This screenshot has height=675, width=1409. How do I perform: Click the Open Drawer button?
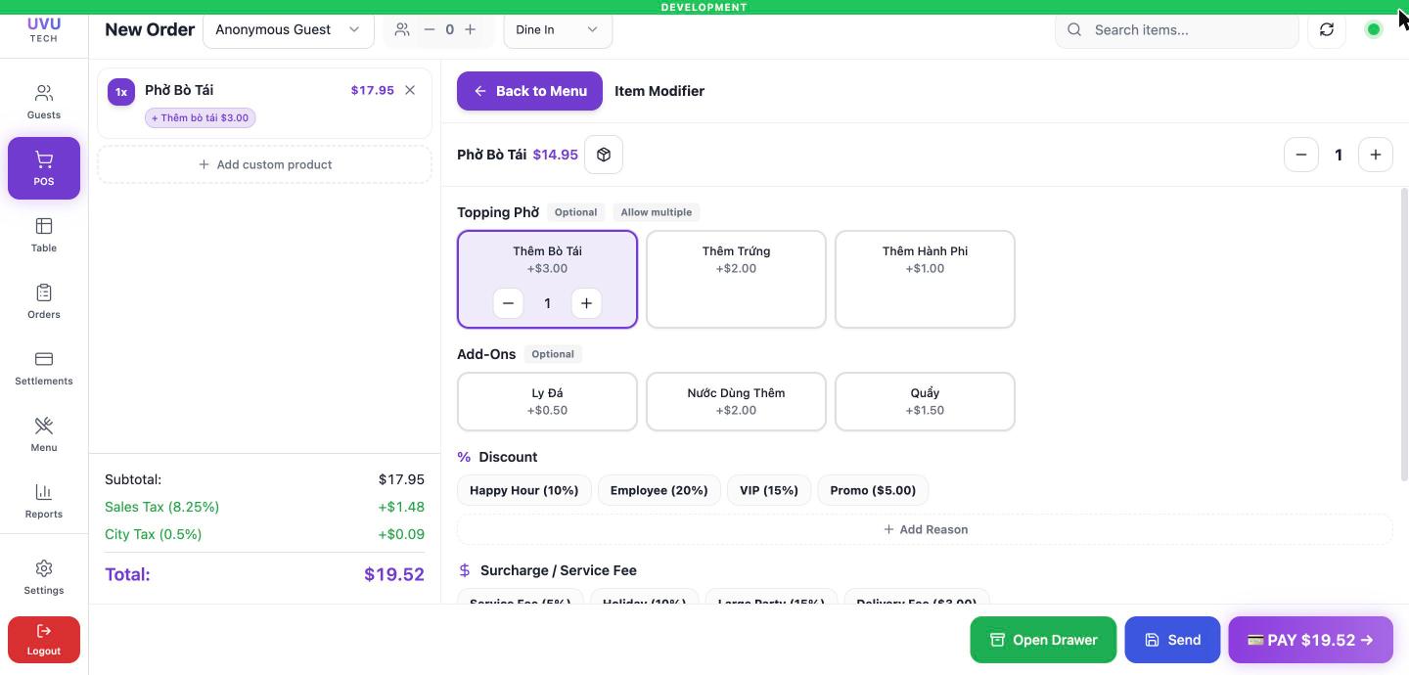coord(1043,640)
